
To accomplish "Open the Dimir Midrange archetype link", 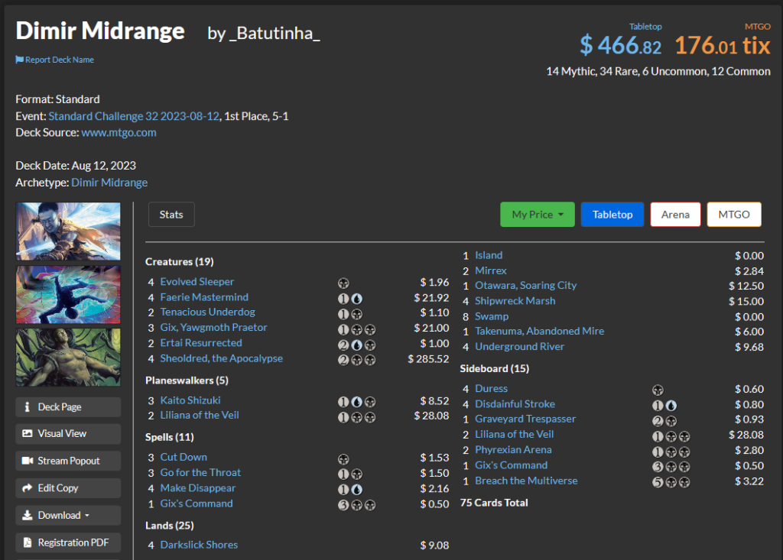I will pyautogui.click(x=109, y=183).
